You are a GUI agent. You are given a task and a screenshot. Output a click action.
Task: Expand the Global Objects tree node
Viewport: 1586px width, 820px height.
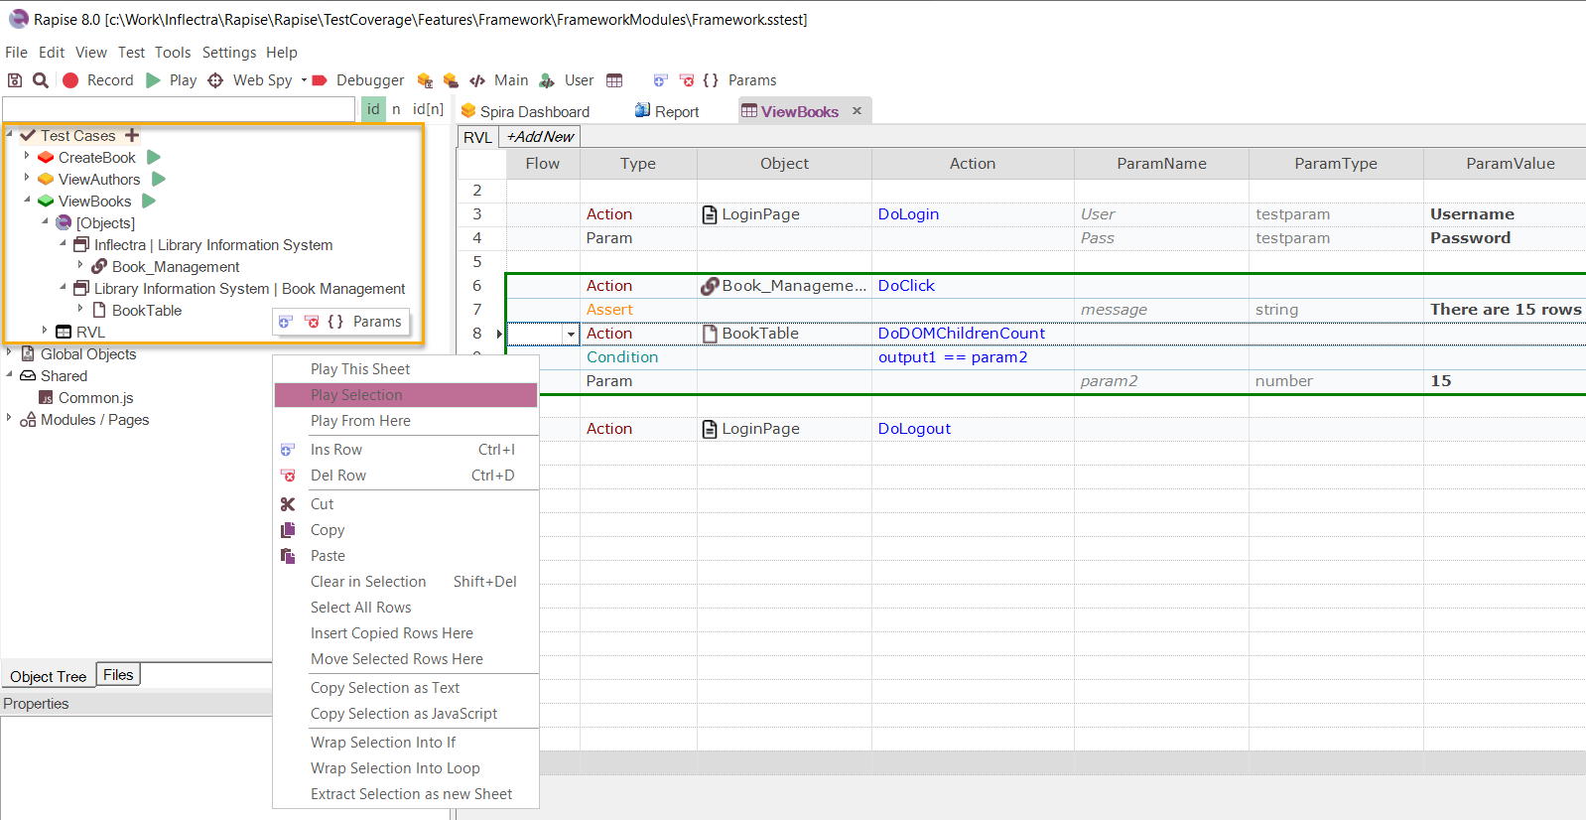coord(9,352)
